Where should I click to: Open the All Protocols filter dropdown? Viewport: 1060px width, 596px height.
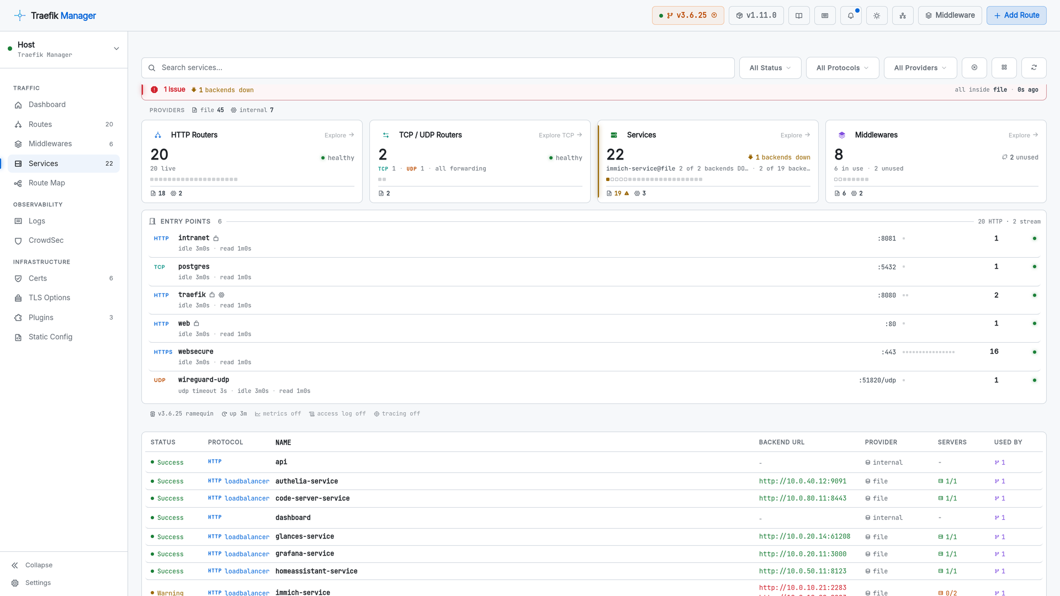pyautogui.click(x=842, y=68)
